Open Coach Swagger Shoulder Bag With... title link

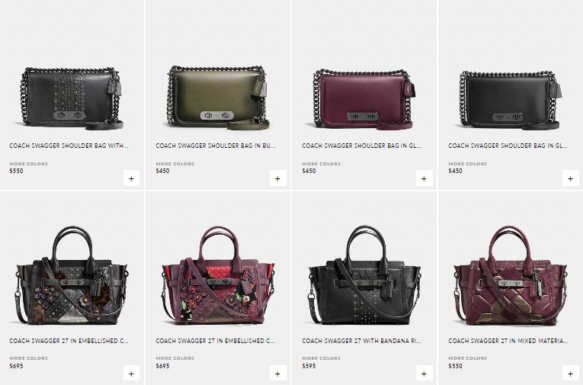click(x=69, y=146)
